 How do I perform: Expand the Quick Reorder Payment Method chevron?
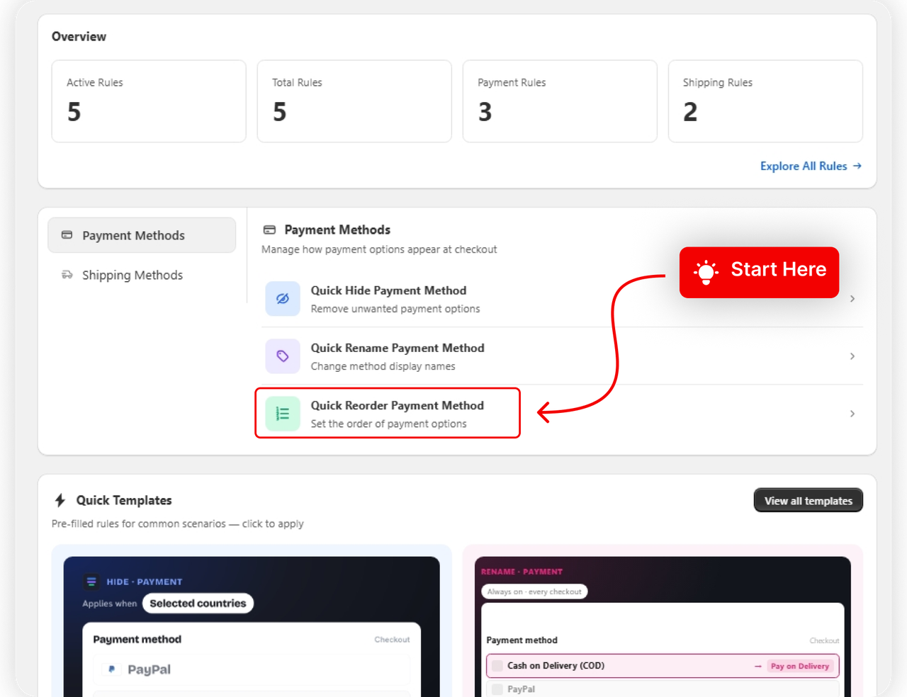coord(852,414)
